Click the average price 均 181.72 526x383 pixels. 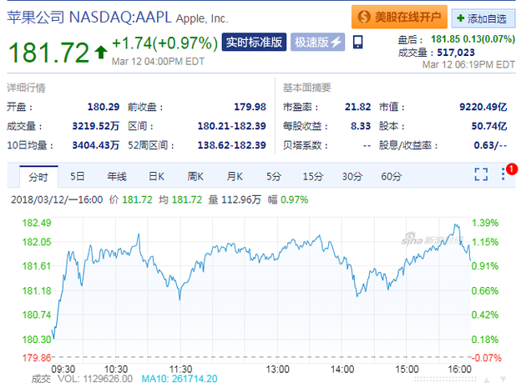tap(180, 200)
